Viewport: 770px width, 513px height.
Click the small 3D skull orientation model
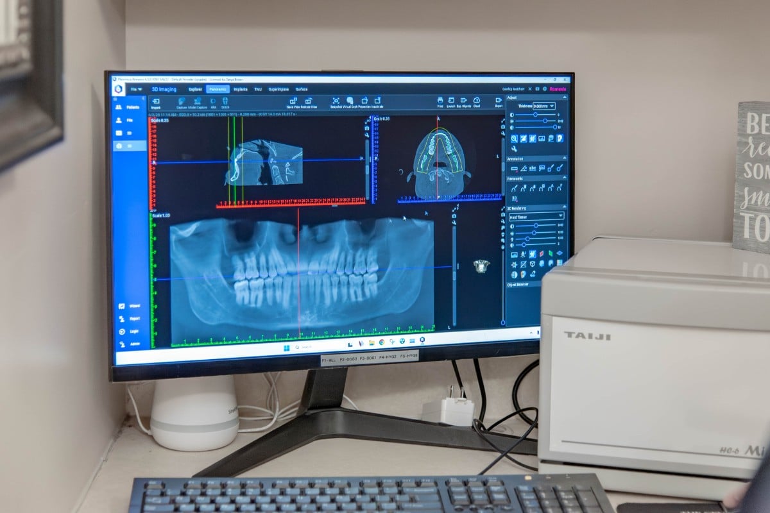(481, 266)
